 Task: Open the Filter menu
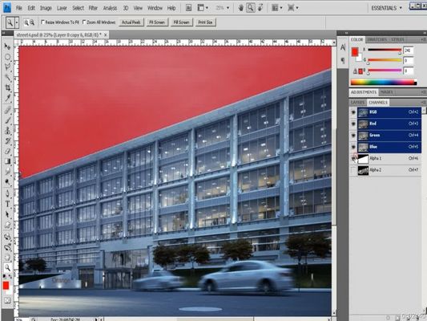pyautogui.click(x=93, y=8)
